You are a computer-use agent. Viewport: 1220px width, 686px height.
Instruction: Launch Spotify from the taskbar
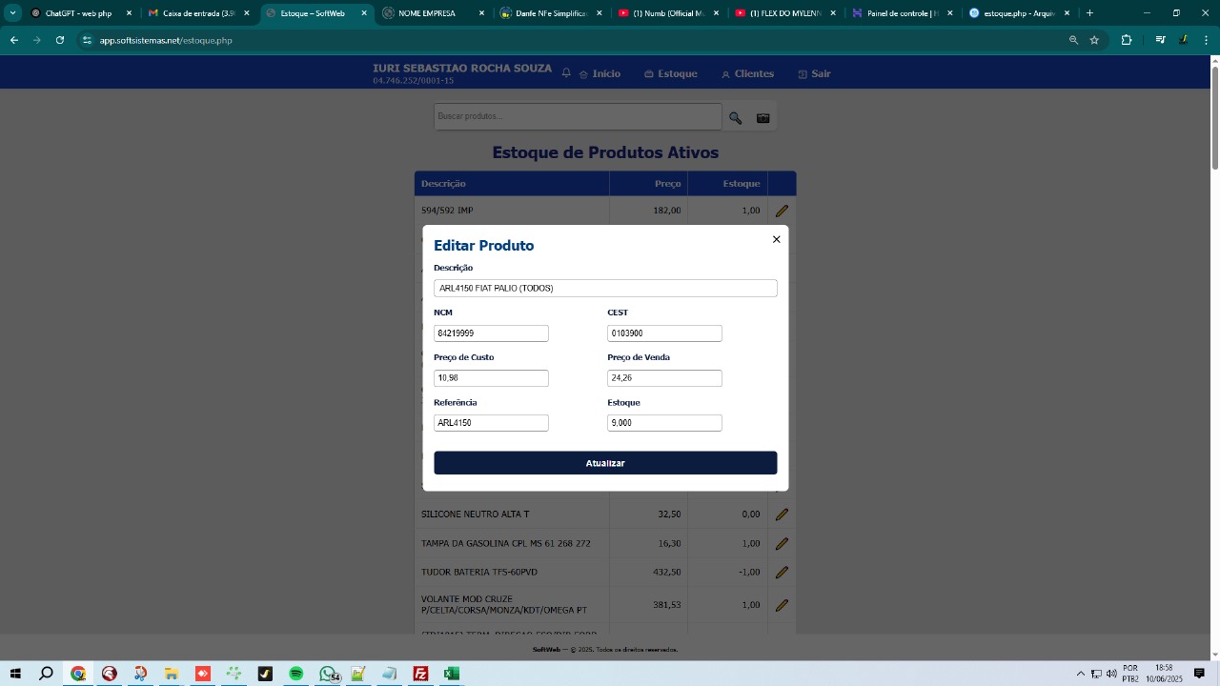click(x=295, y=674)
